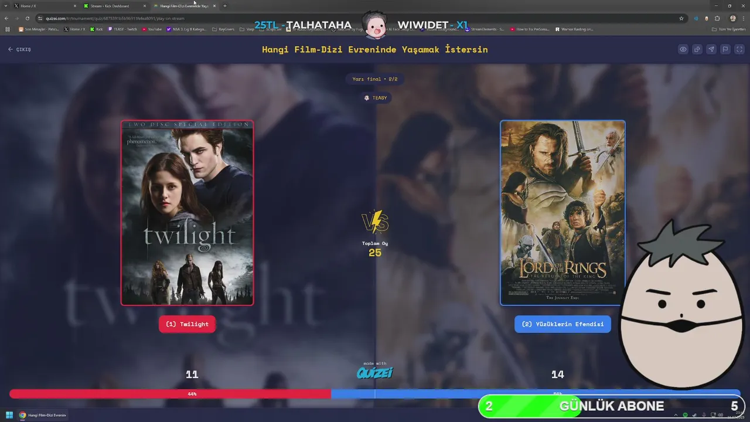Select the Twilight movie poster
750x422 pixels.
click(x=187, y=213)
